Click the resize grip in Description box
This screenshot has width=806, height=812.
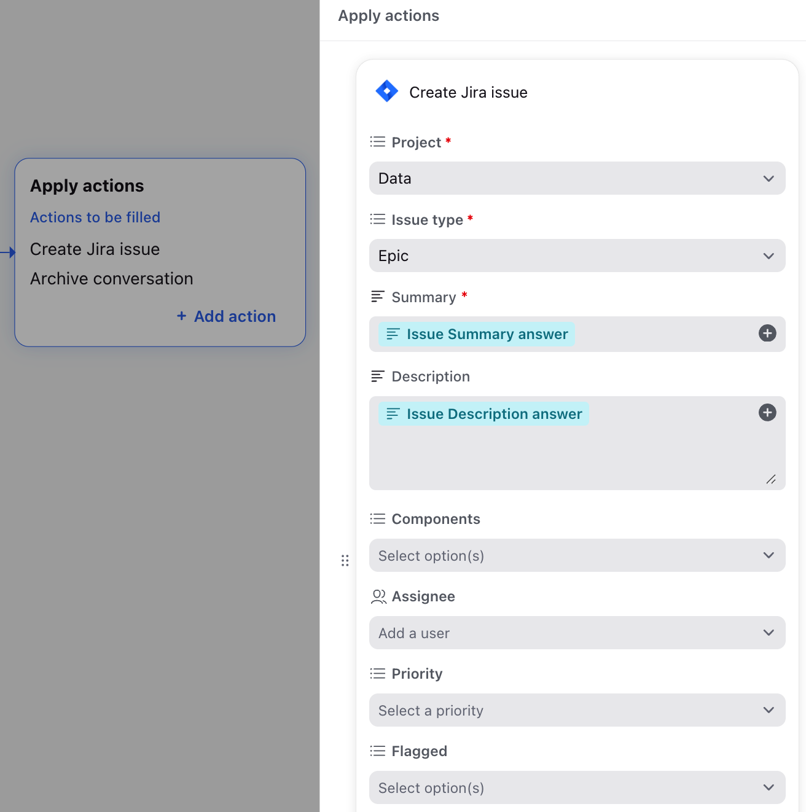[771, 480]
